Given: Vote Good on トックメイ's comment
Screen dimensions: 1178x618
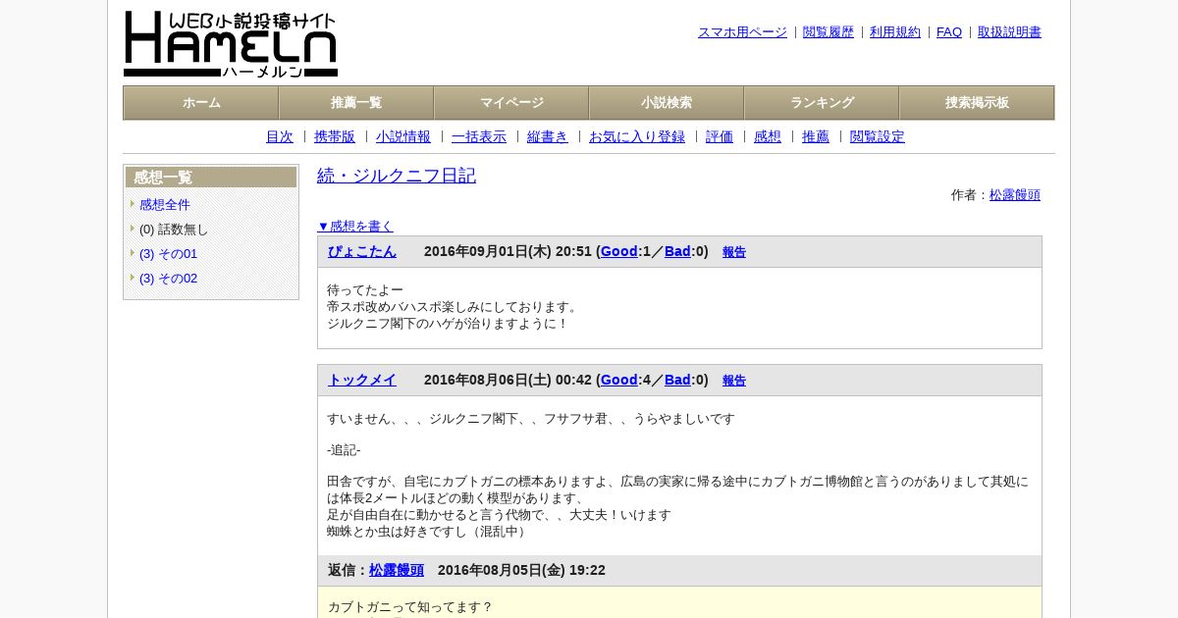Looking at the screenshot, I should pos(619,381).
